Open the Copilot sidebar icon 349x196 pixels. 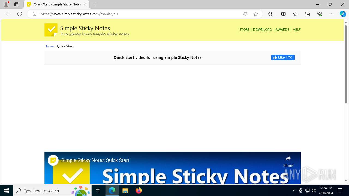343,14
